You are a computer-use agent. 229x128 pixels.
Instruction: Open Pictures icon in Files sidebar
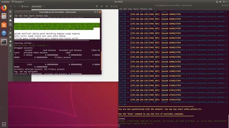[10, 37]
